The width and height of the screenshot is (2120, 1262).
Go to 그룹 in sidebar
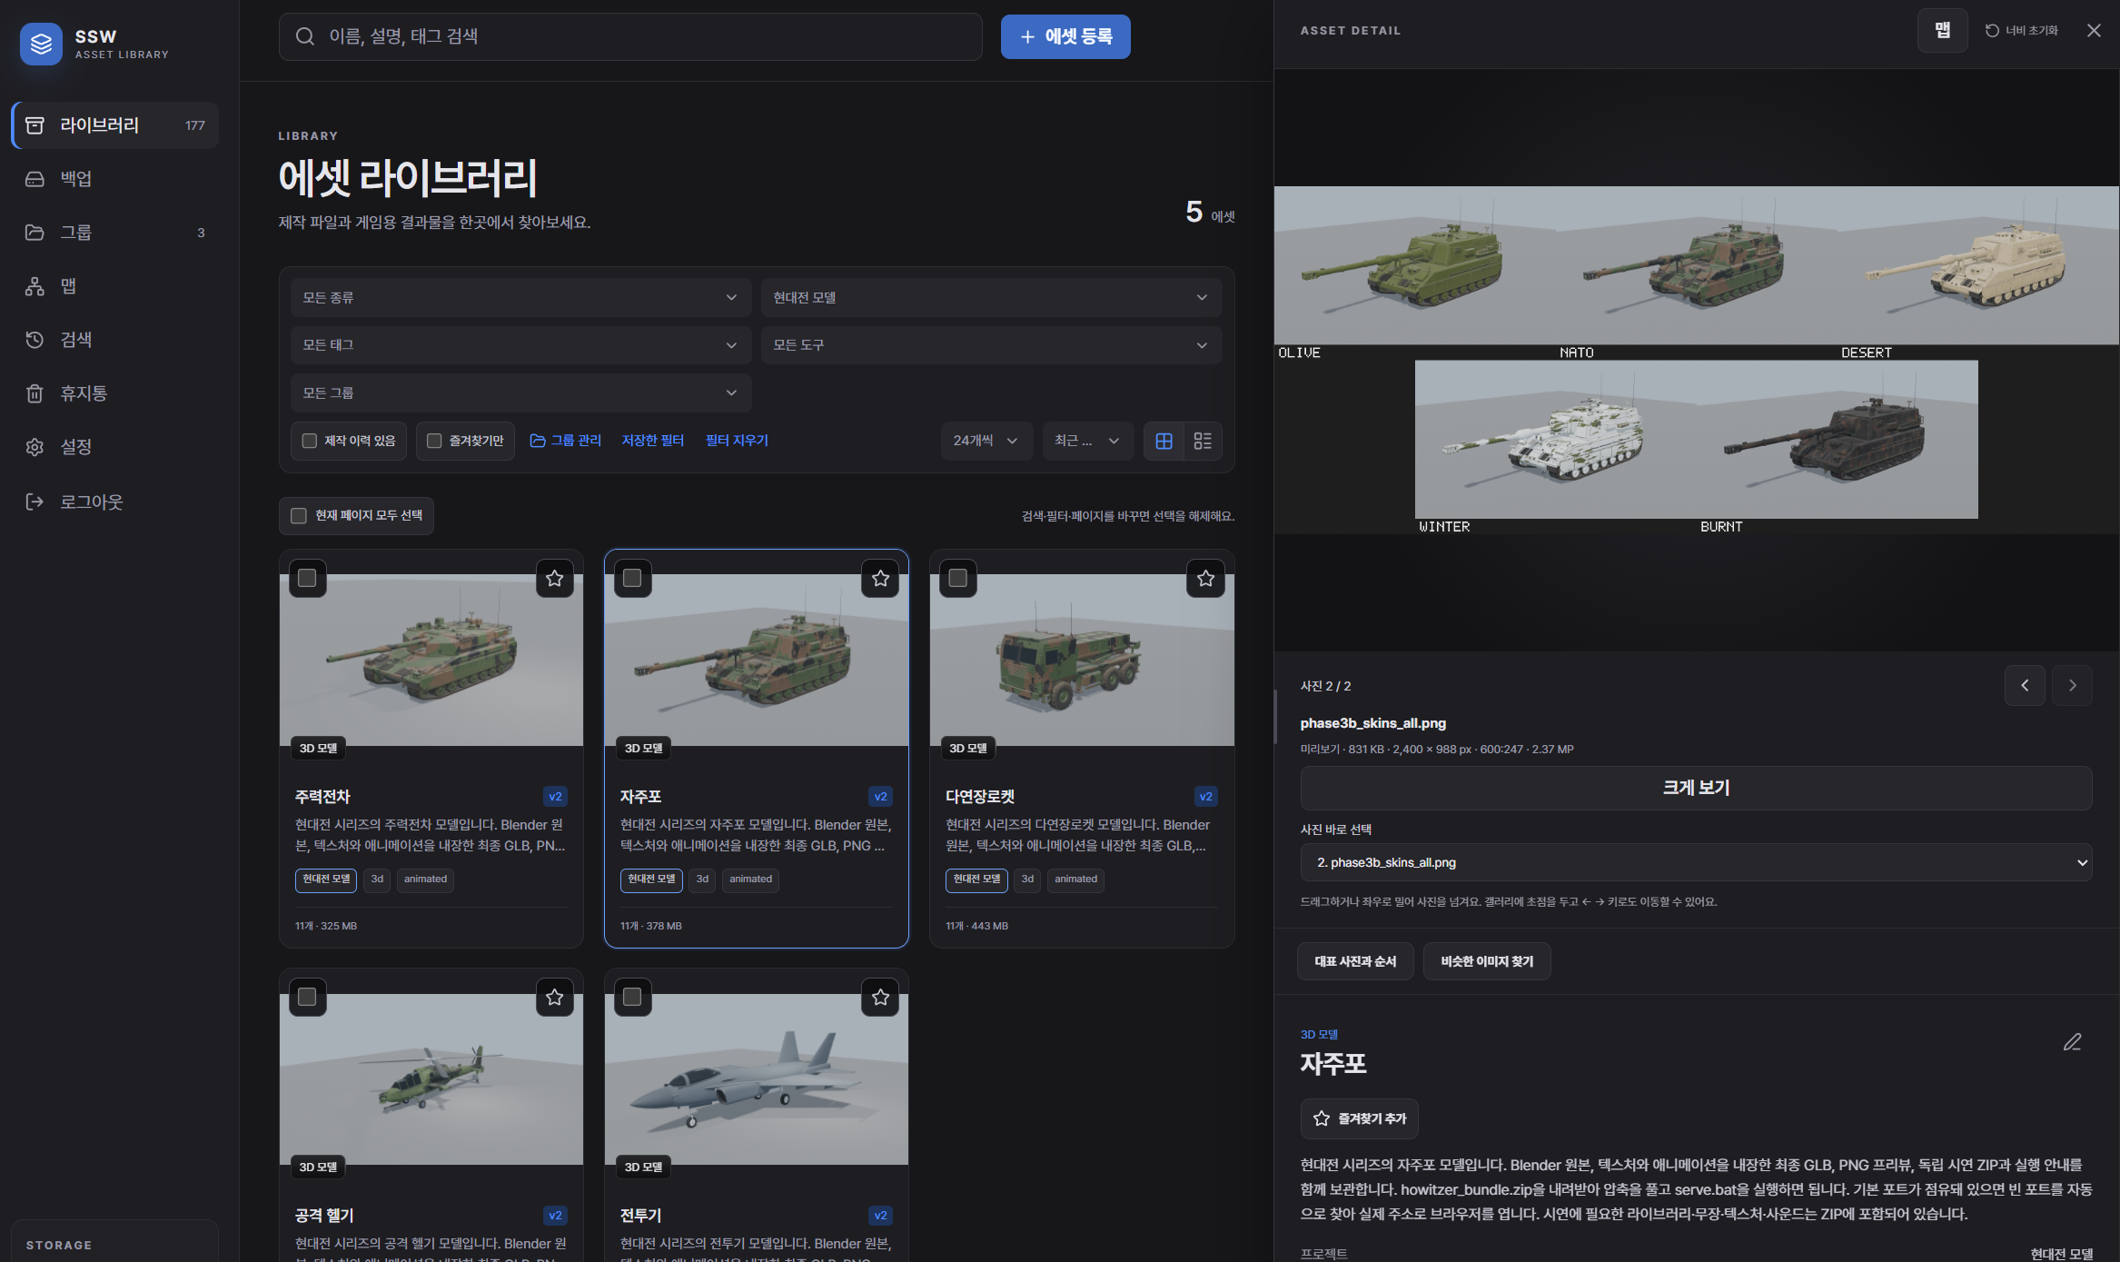(115, 233)
